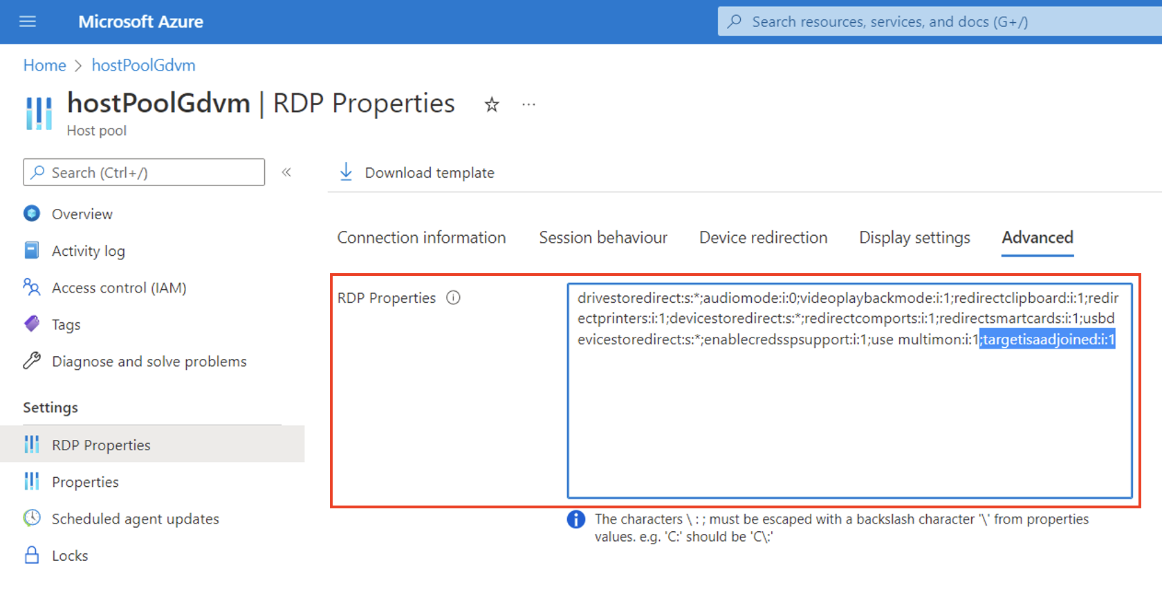
Task: Click the Scheduled agent updates clock icon
Action: click(32, 517)
